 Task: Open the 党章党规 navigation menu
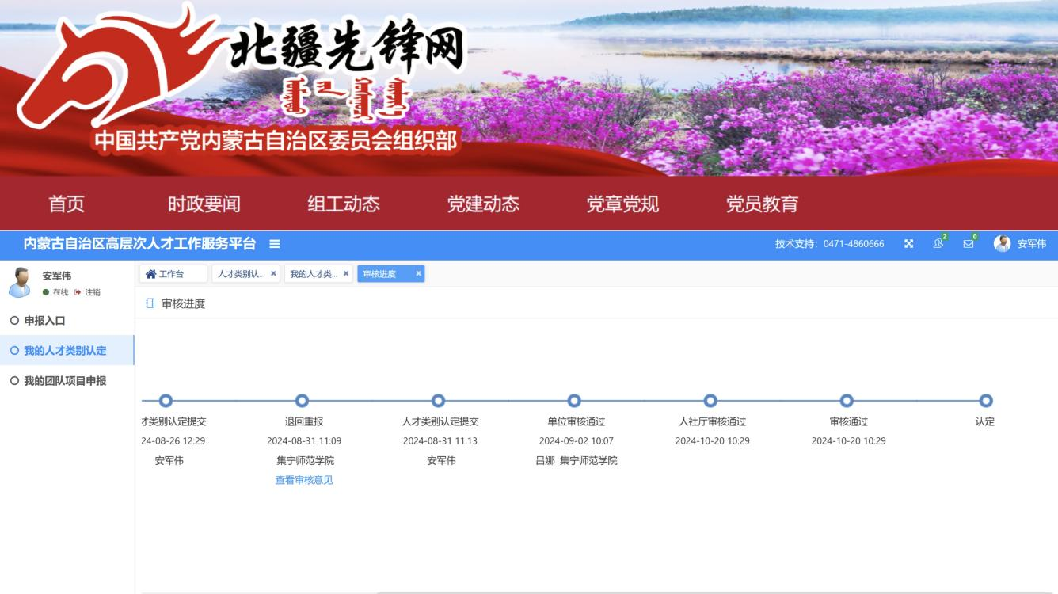pyautogui.click(x=624, y=204)
